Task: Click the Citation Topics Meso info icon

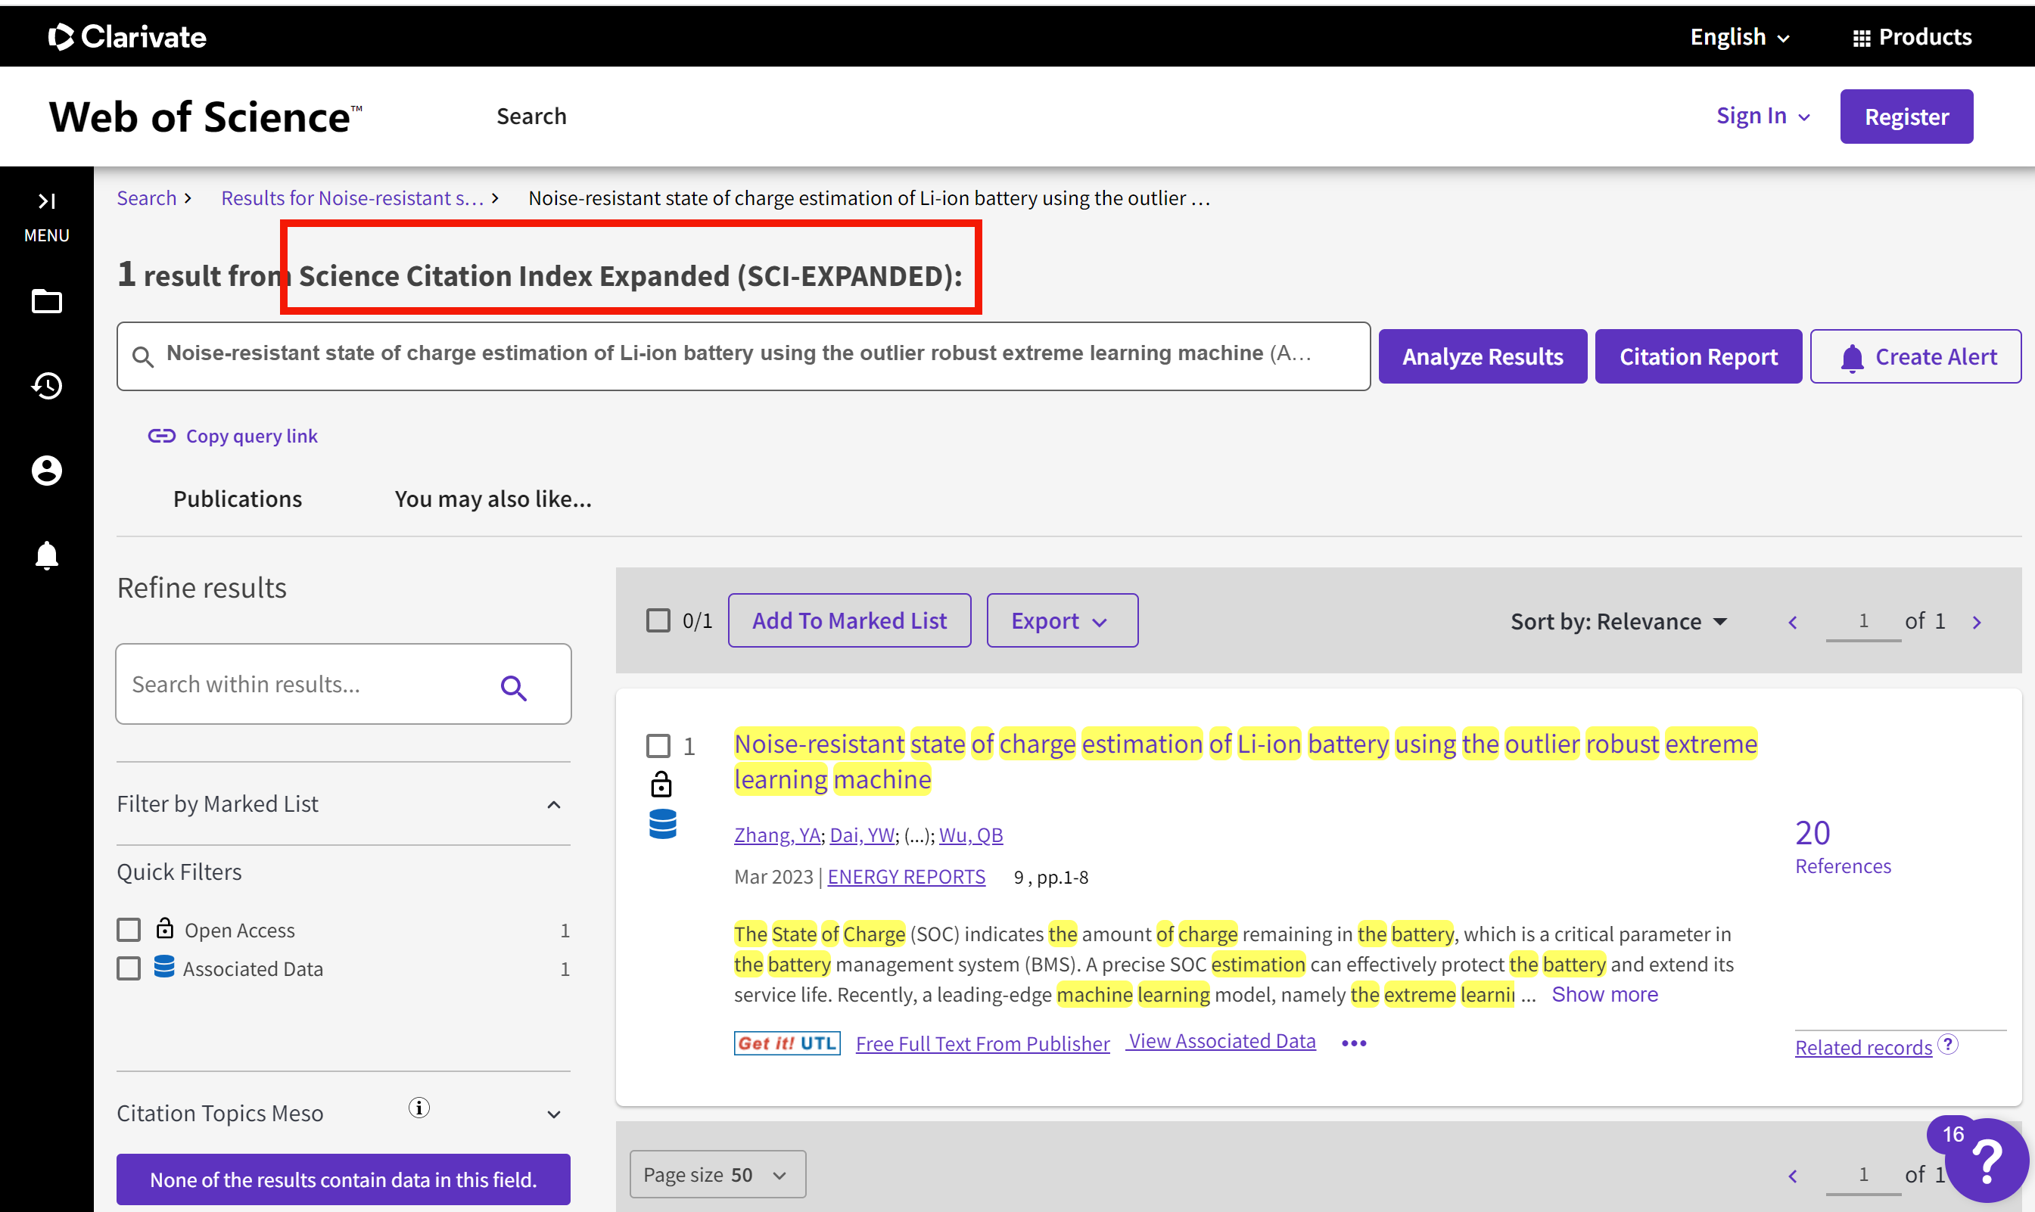Action: pos(419,1108)
